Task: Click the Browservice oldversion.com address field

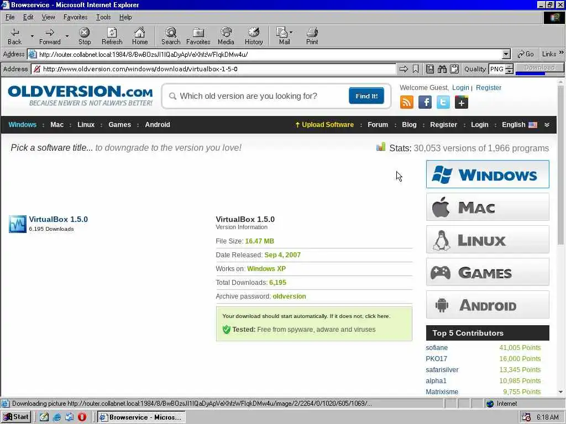Action: 213,69
